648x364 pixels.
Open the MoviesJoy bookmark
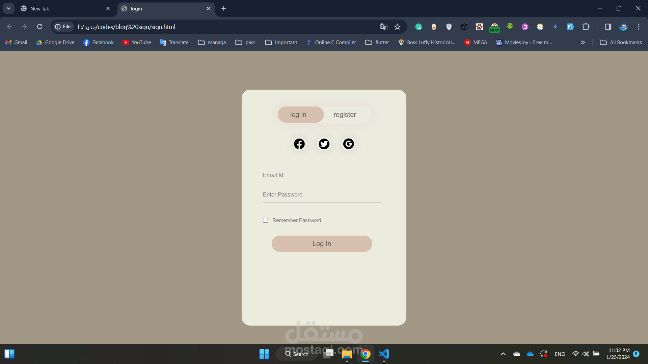point(524,42)
